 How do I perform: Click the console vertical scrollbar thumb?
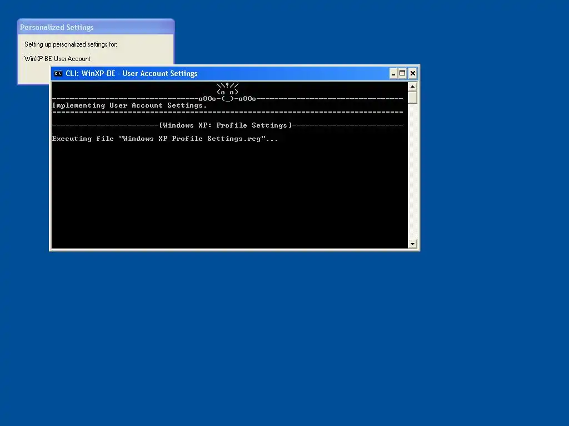pyautogui.click(x=412, y=98)
